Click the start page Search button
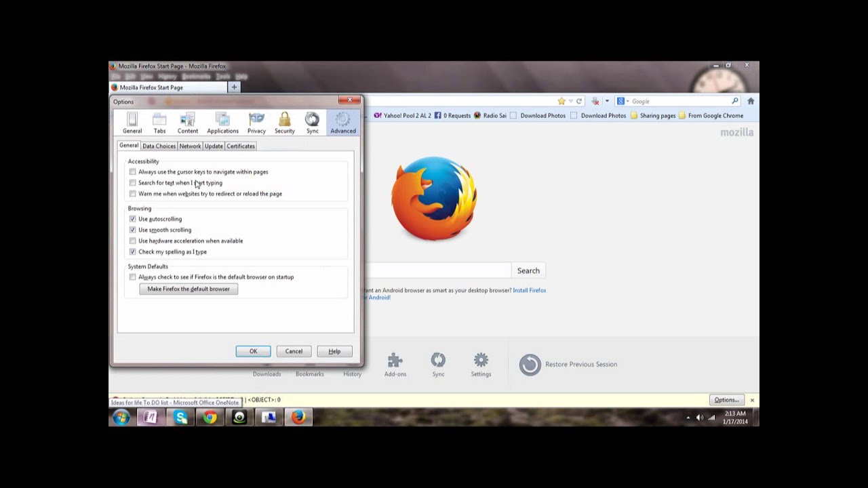Viewport: 868px width, 488px height. point(528,270)
